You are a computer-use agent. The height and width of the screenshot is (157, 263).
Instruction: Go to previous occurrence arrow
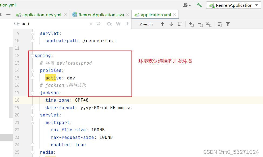coord(162,24)
